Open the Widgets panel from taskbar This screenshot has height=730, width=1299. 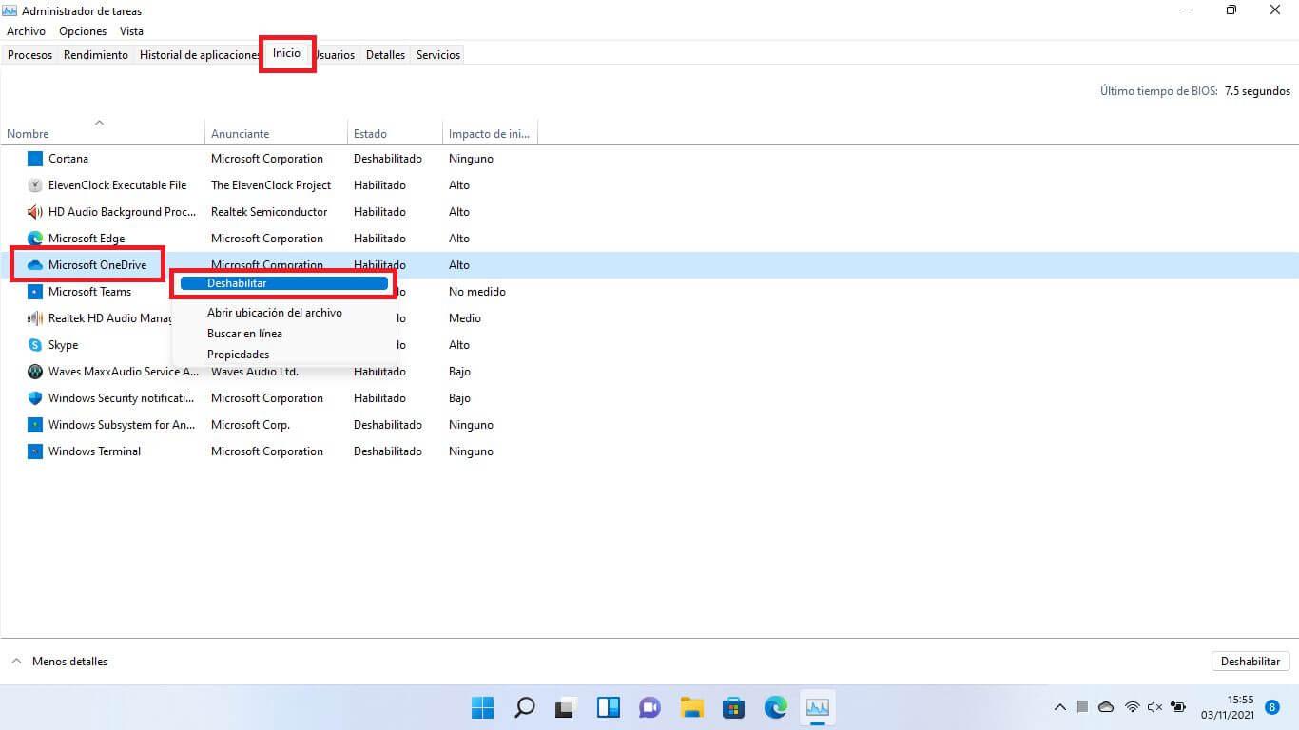(x=609, y=707)
